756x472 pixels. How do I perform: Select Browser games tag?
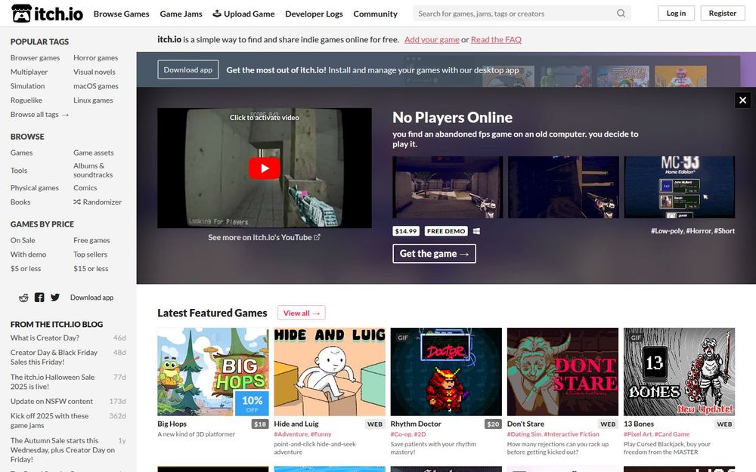36,58
